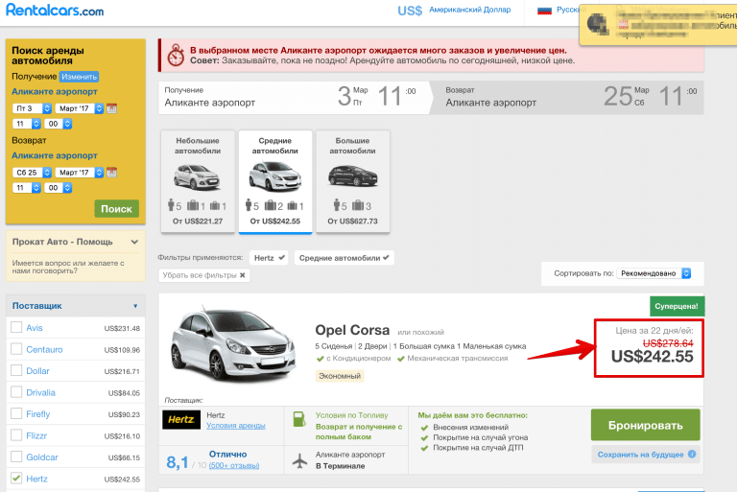
Task: Click the Экономный label
Action: click(x=340, y=376)
